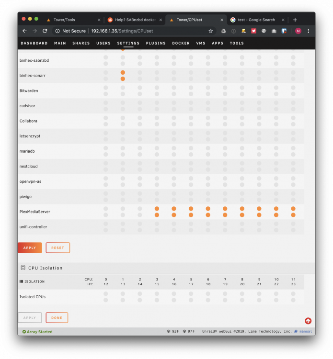This screenshot has height=359, width=333.
Task: Open the Docker menu
Action: click(x=181, y=43)
